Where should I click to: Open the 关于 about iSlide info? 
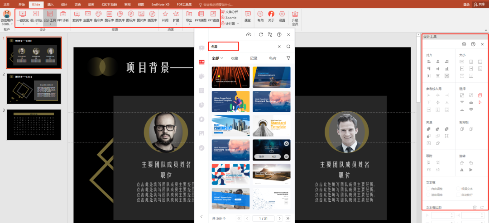[271, 16]
